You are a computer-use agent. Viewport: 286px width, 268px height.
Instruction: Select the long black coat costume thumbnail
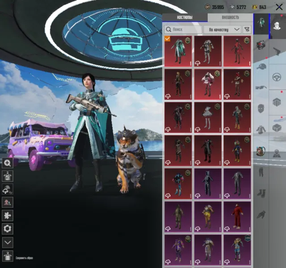point(208,151)
